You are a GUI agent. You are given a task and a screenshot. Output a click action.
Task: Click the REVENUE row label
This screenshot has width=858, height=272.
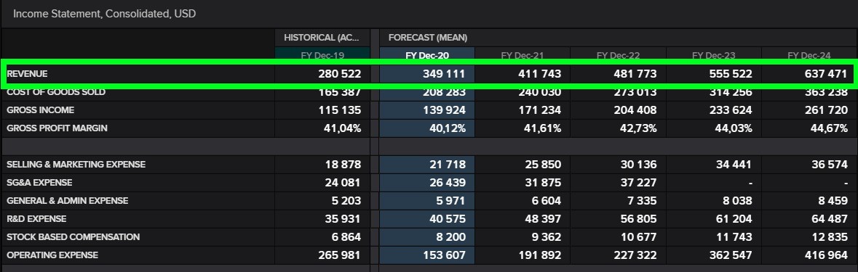[28, 73]
